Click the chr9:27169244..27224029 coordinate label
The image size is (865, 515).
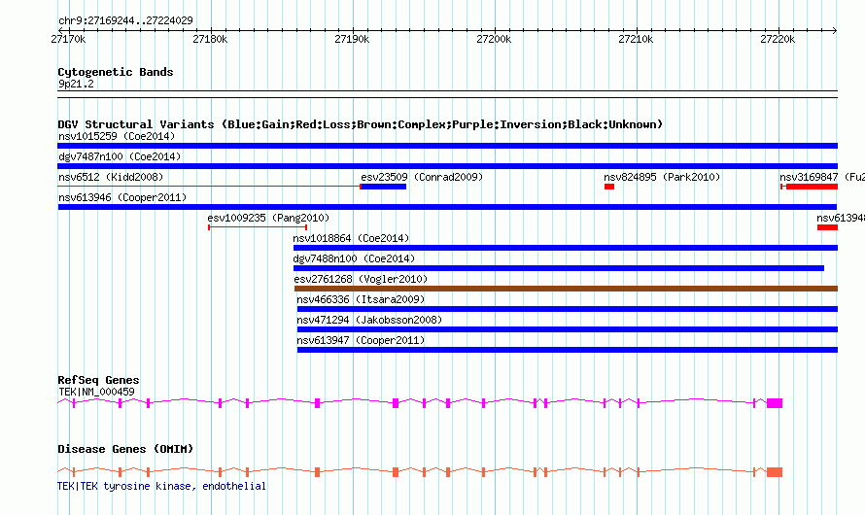pyautogui.click(x=125, y=21)
